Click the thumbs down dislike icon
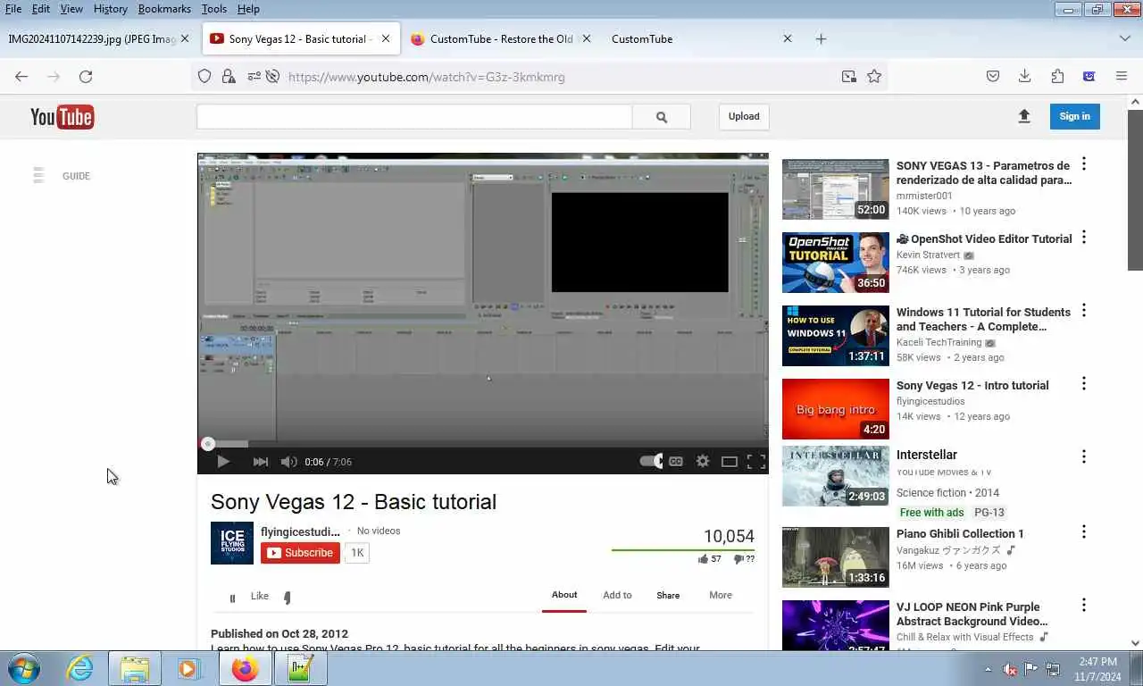This screenshot has height=686, width=1143. [287, 597]
